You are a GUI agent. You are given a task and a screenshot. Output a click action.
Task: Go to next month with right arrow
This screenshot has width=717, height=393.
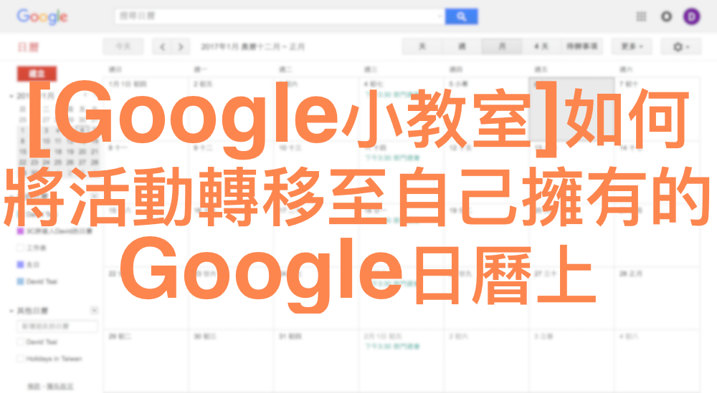point(180,47)
